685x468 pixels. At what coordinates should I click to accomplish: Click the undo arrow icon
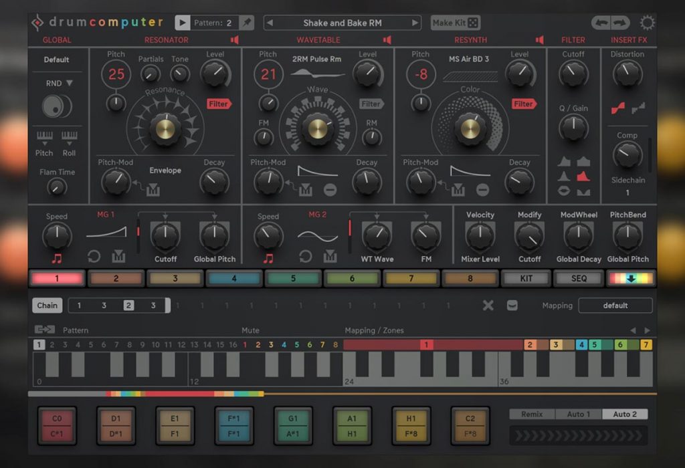pos(601,23)
